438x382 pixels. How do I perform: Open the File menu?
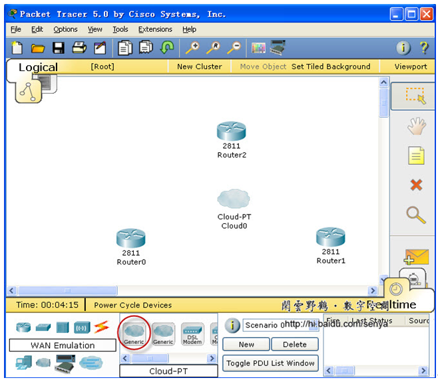(16, 29)
